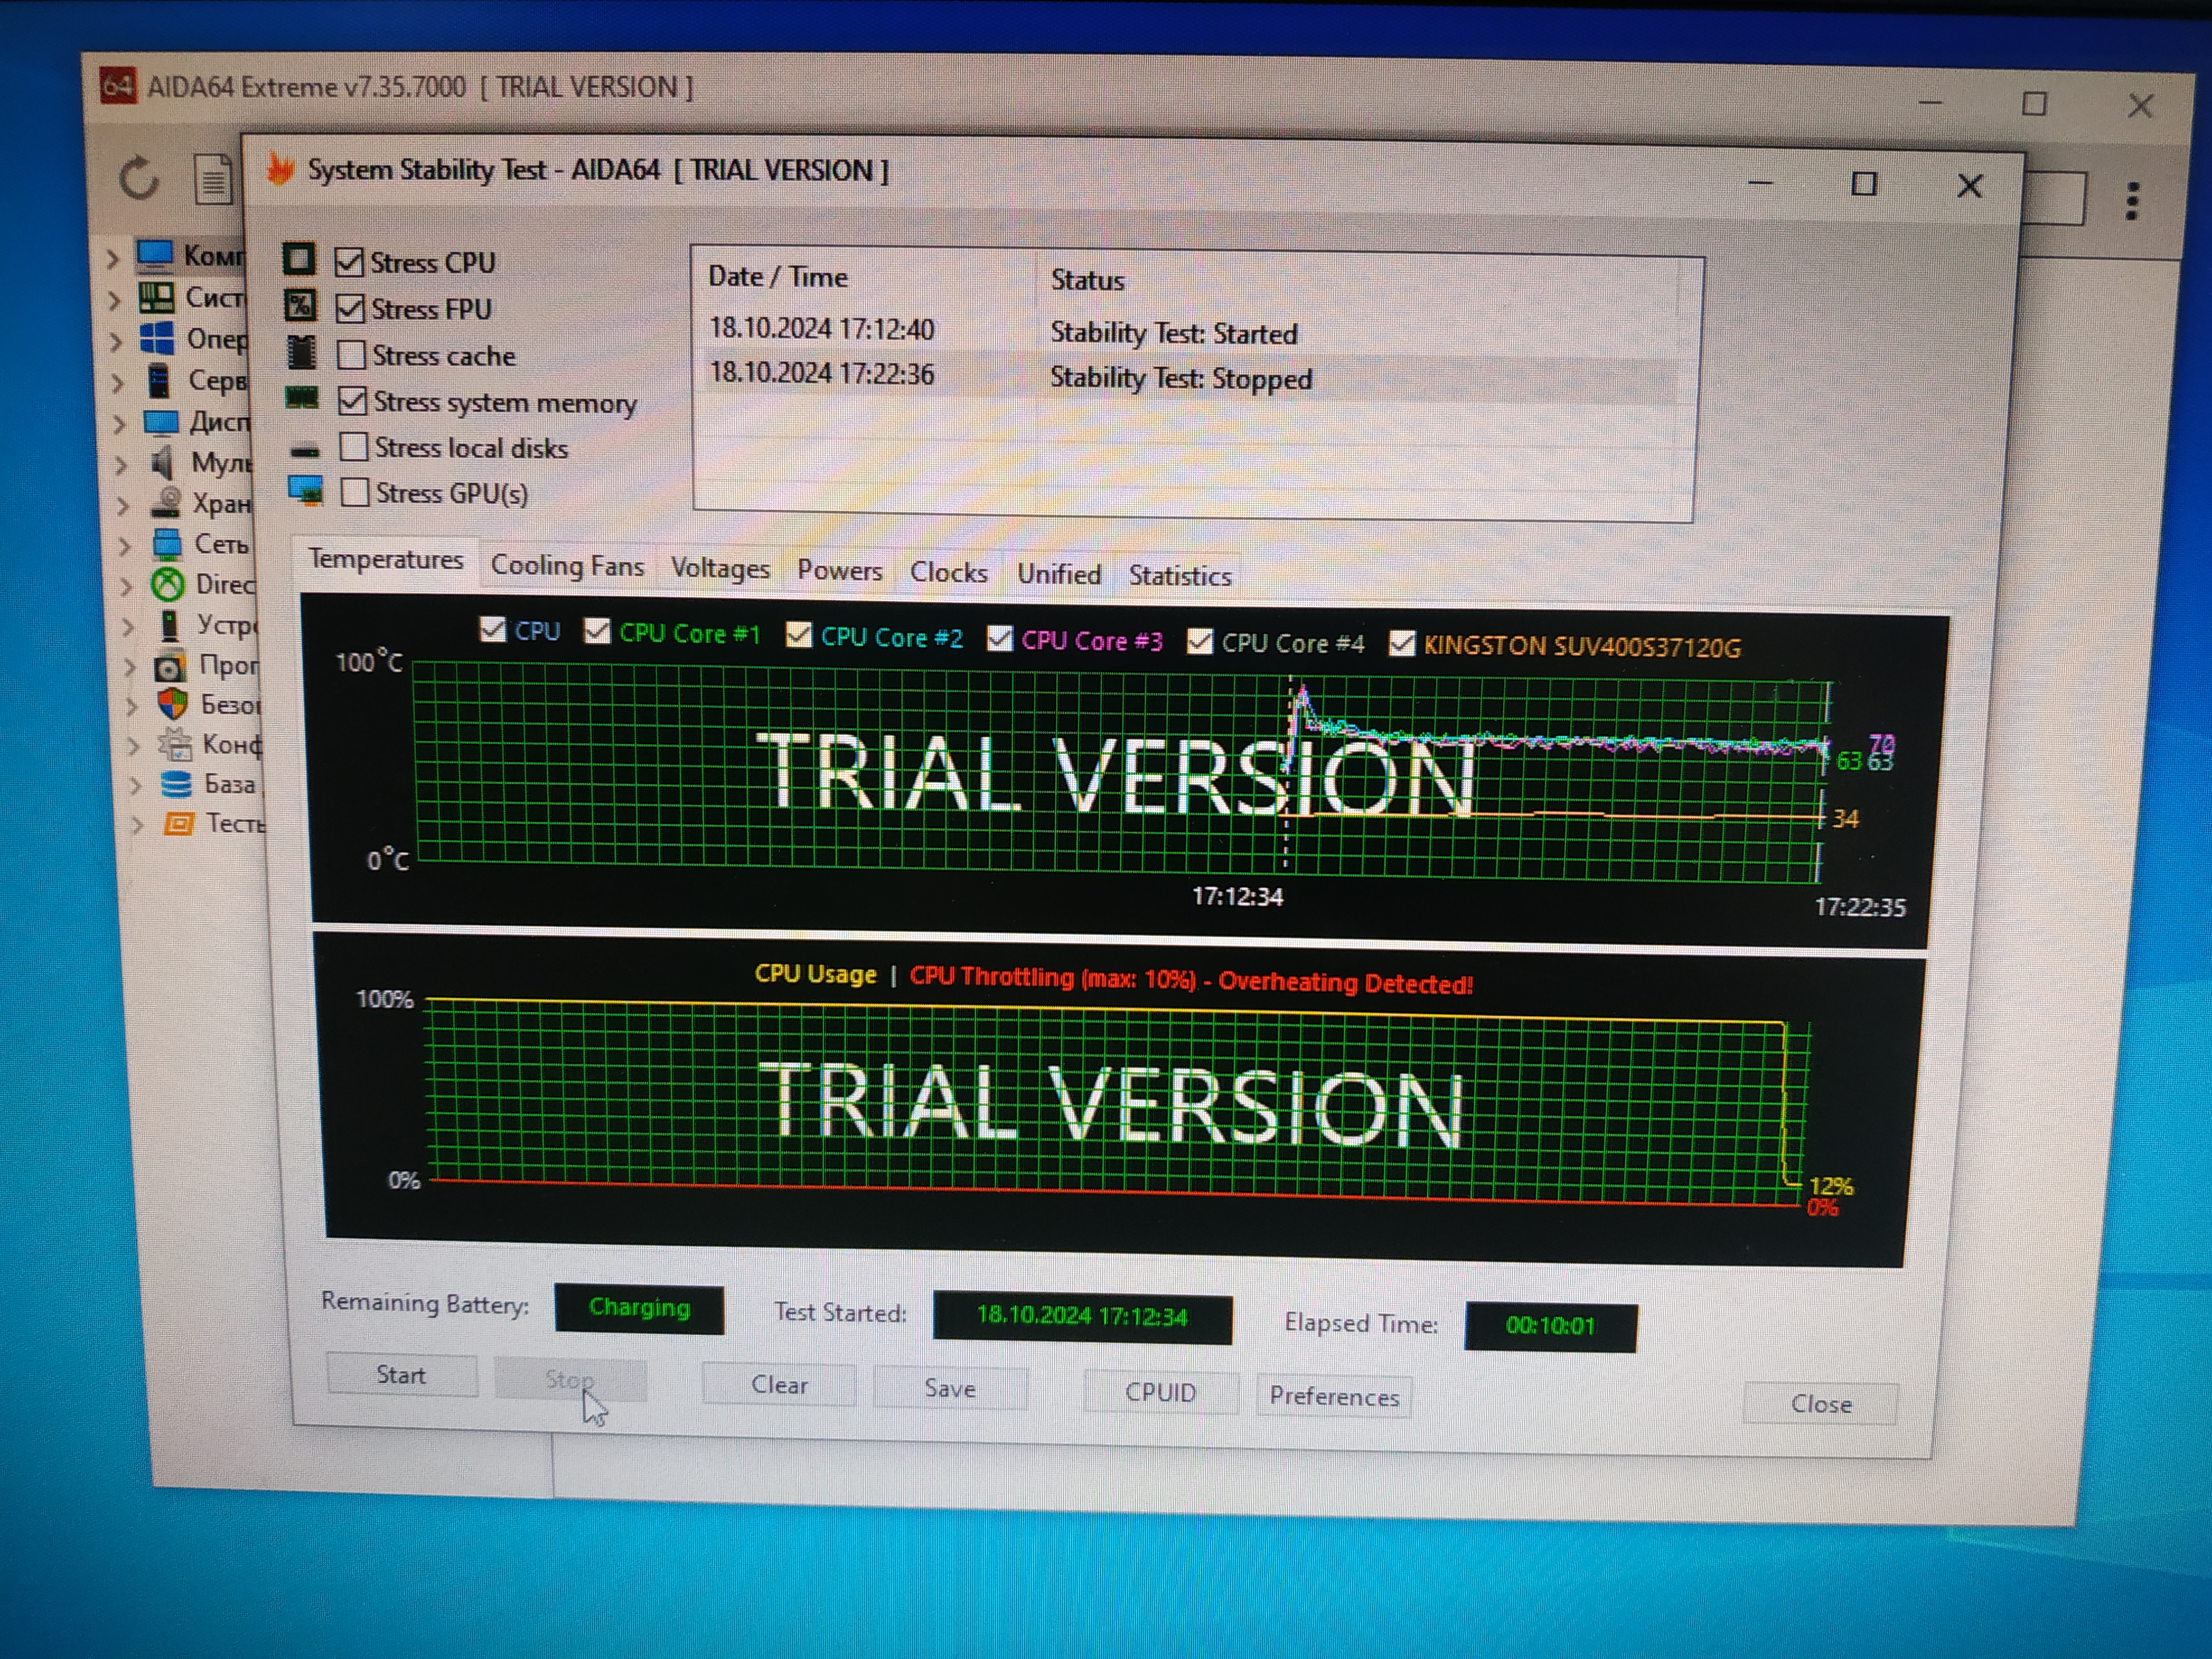Toggle CPU Core #2 graph checkbox
The height and width of the screenshot is (1659, 2212).
coord(798,635)
